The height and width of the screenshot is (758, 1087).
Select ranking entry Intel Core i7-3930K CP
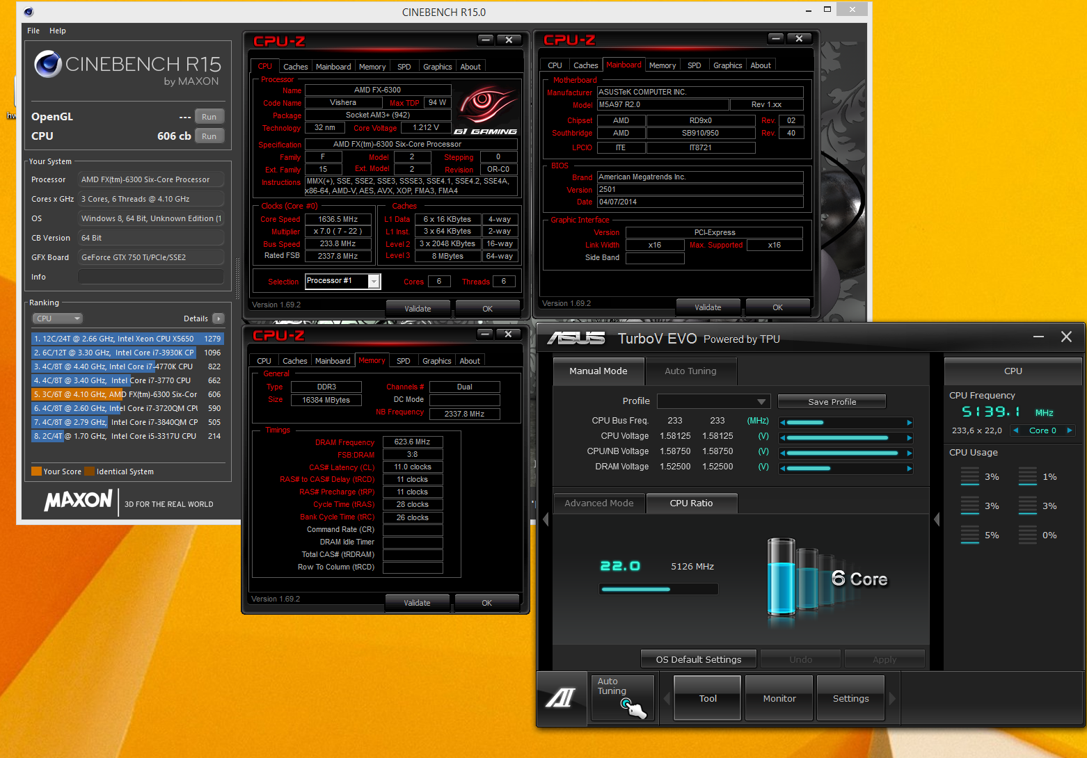tap(127, 353)
